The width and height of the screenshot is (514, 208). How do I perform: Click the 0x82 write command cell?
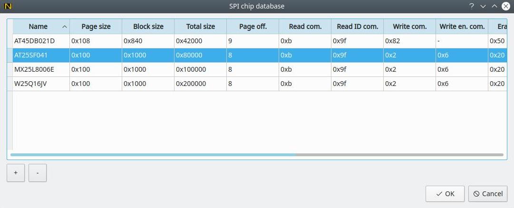[393, 41]
